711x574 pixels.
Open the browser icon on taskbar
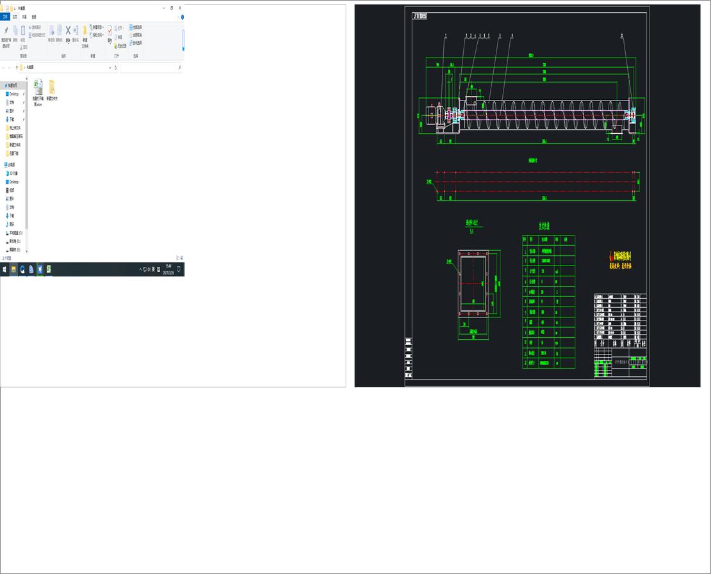22,269
